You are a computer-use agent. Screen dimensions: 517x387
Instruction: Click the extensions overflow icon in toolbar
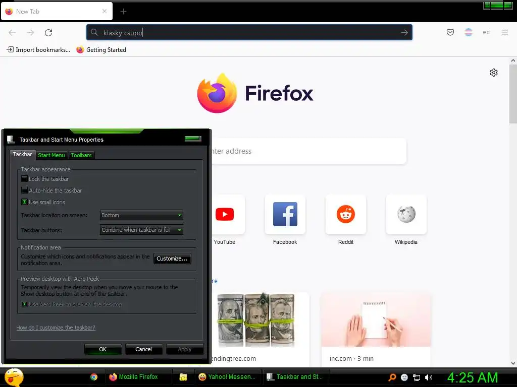click(x=487, y=32)
